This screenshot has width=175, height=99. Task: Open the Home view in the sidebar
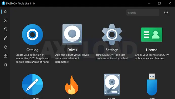(x=6, y=12)
